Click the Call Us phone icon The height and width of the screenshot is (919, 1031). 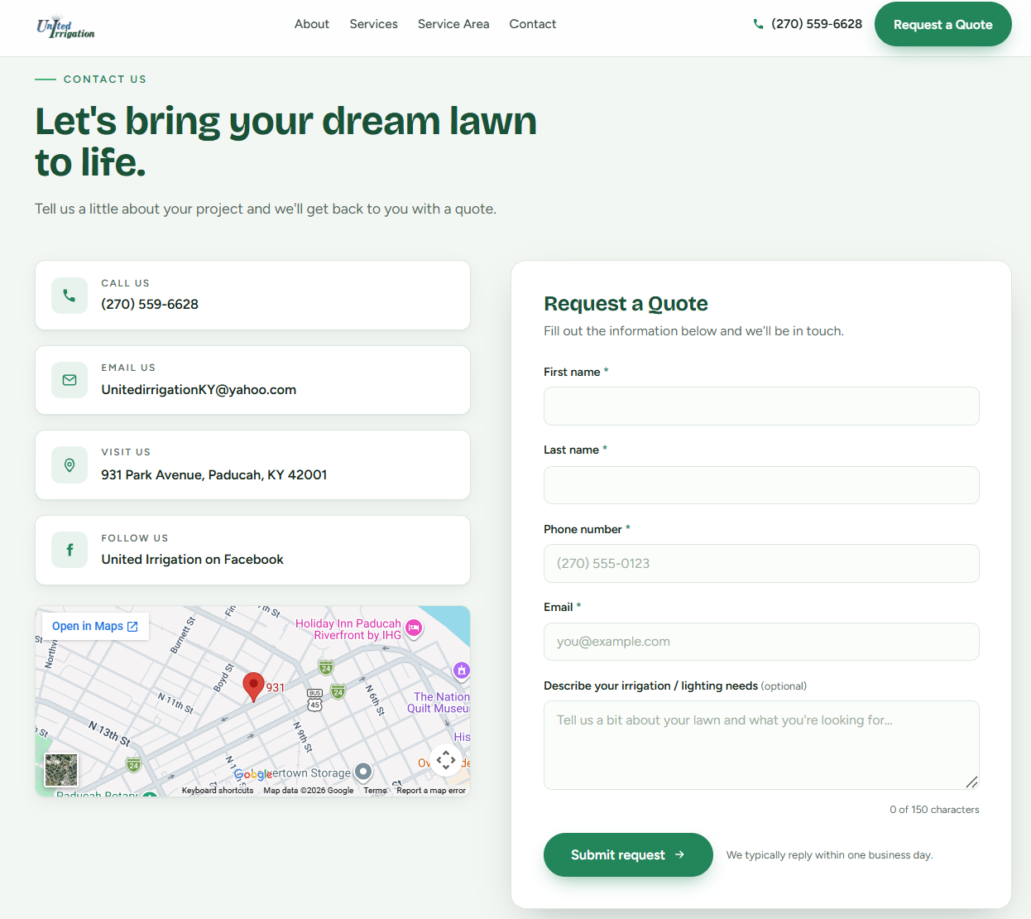[70, 296]
